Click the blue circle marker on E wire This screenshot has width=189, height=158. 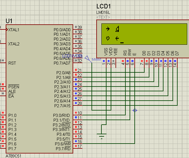pos(135,111)
